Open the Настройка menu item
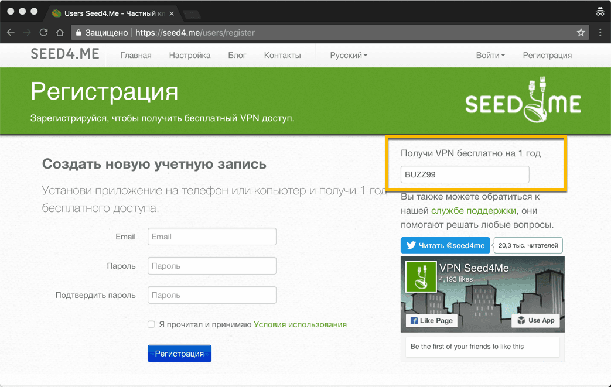 pyautogui.click(x=190, y=55)
